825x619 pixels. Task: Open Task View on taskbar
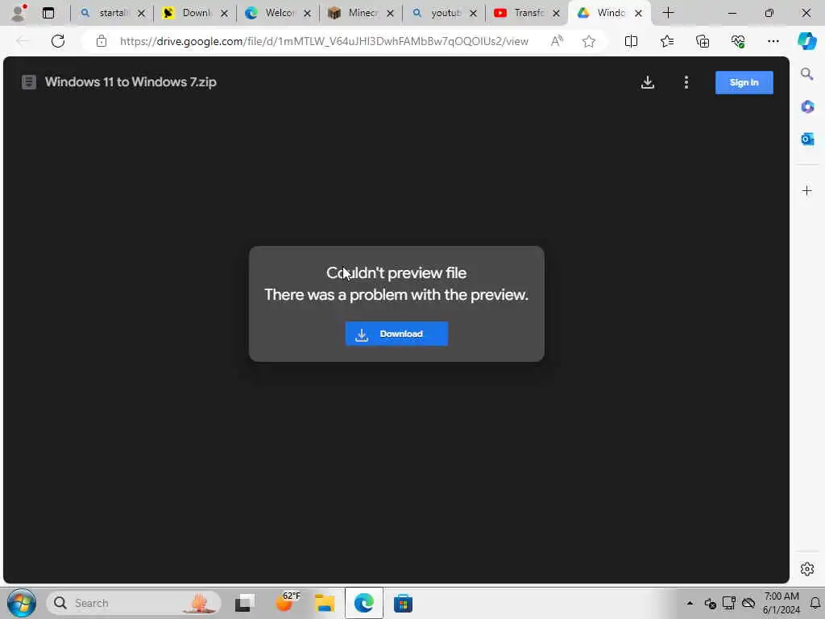(245, 603)
